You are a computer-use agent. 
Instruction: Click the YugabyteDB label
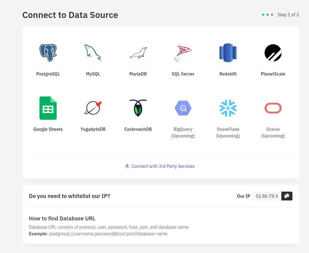(93, 129)
